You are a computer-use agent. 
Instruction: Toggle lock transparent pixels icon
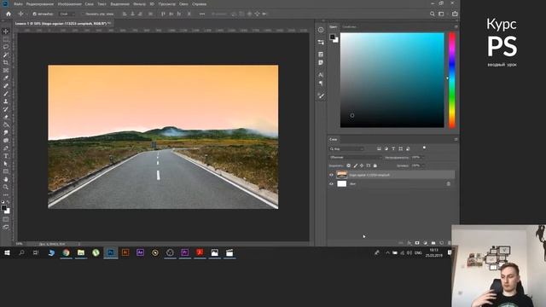coord(349,165)
